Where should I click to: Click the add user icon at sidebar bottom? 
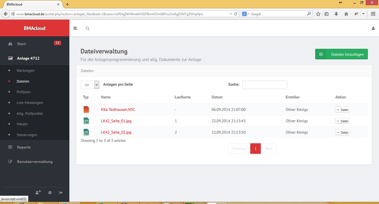click(38, 192)
